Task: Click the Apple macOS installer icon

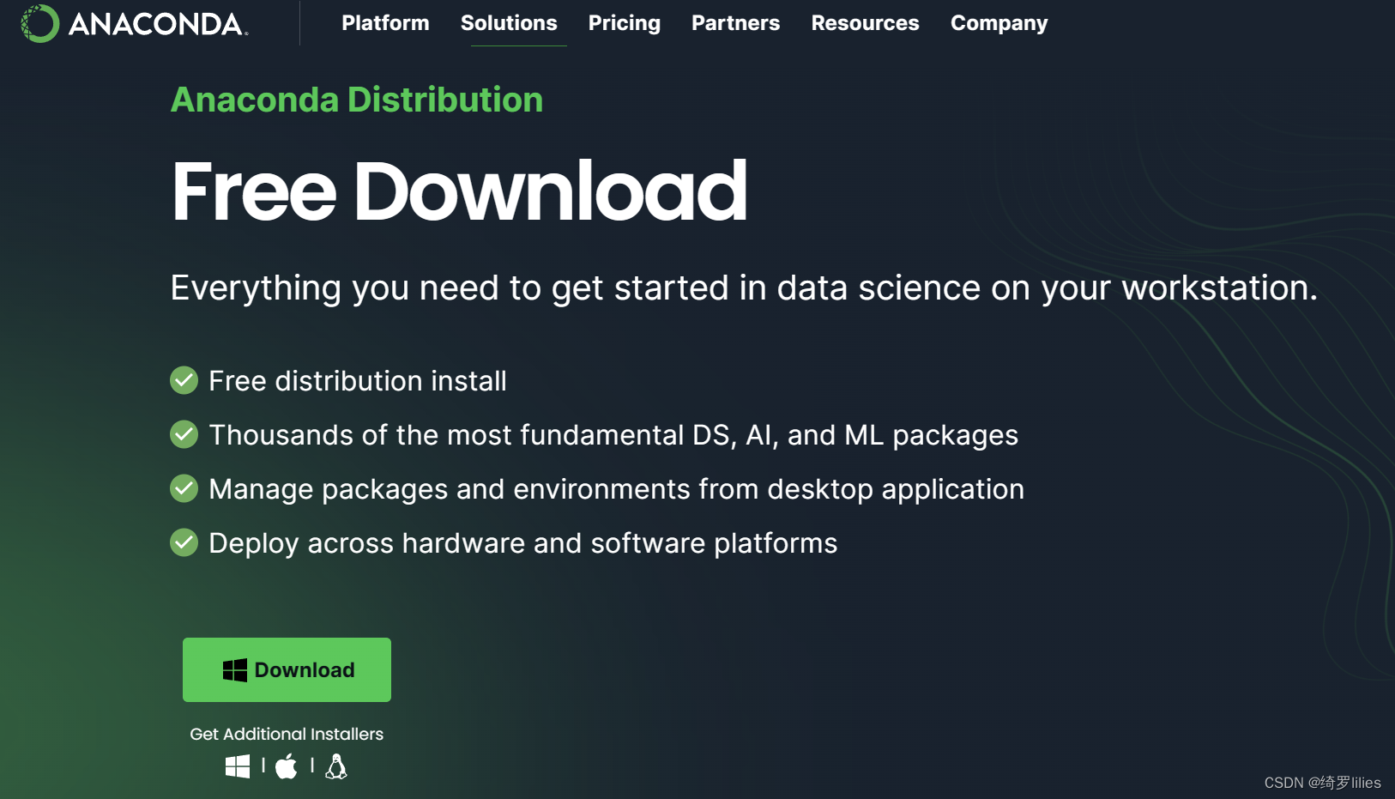Action: (x=287, y=766)
